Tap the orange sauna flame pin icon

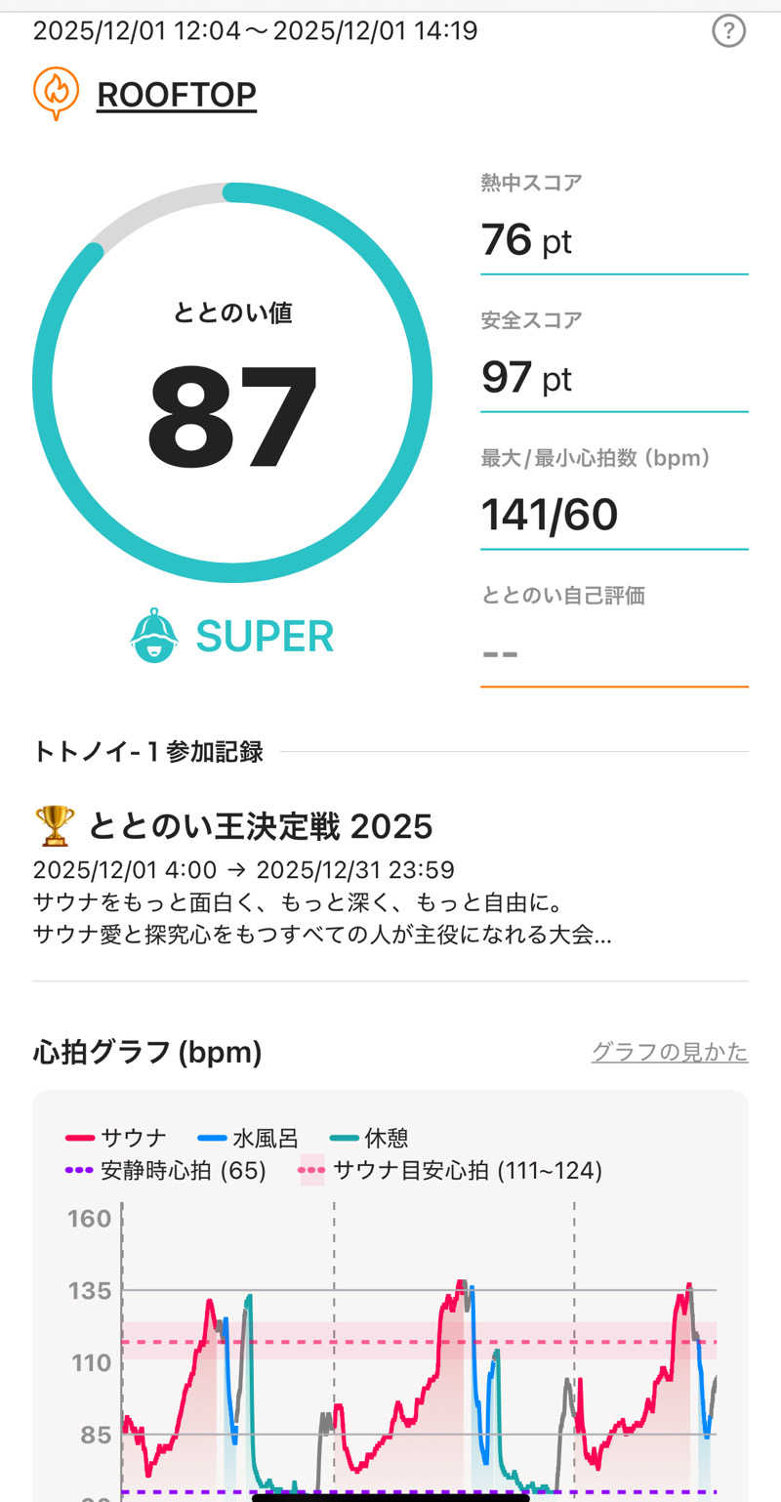click(x=56, y=94)
